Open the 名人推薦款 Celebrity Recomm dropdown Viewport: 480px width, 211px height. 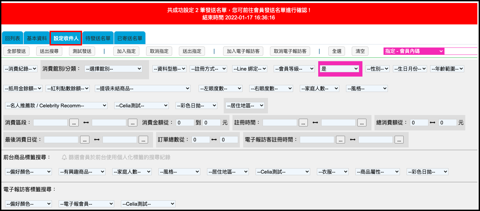pyautogui.click(x=56, y=105)
